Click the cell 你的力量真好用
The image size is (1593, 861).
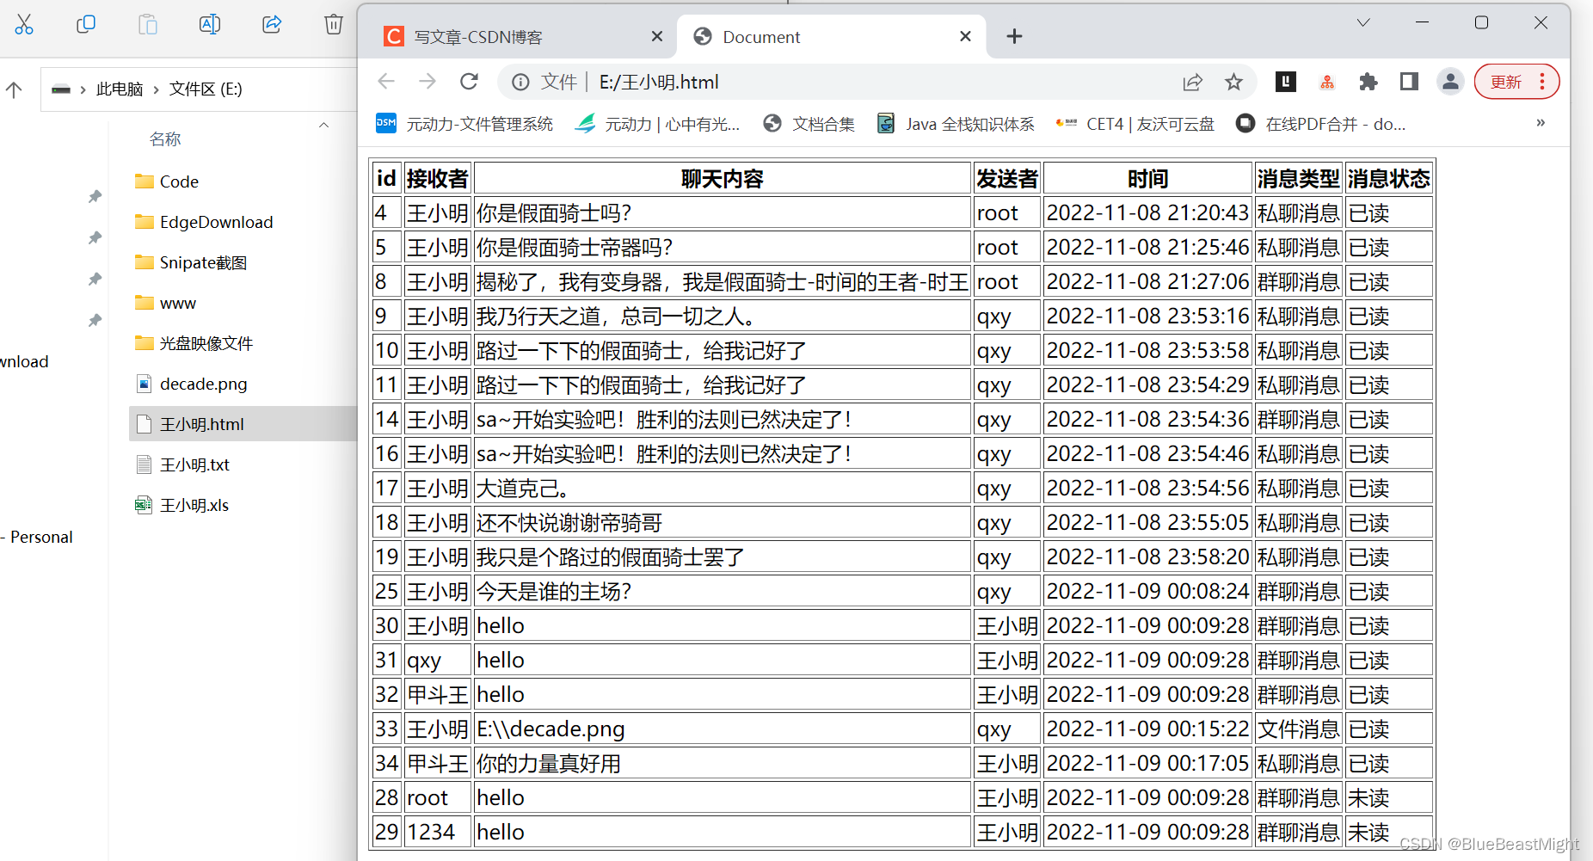pos(723,763)
